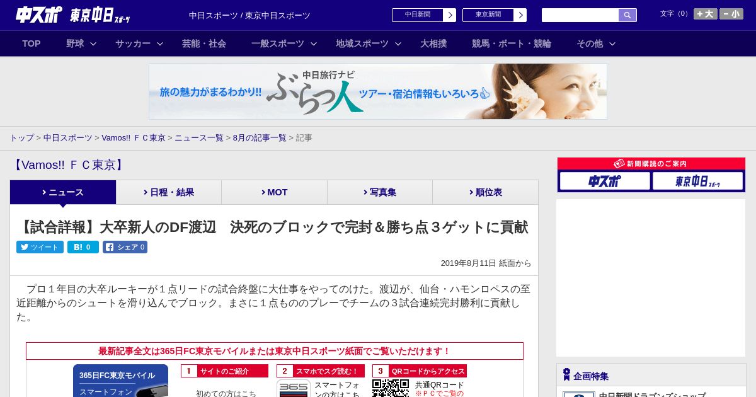Viewport: 756px width, 397px height.
Task: Click the QR code image
Action: click(x=391, y=388)
